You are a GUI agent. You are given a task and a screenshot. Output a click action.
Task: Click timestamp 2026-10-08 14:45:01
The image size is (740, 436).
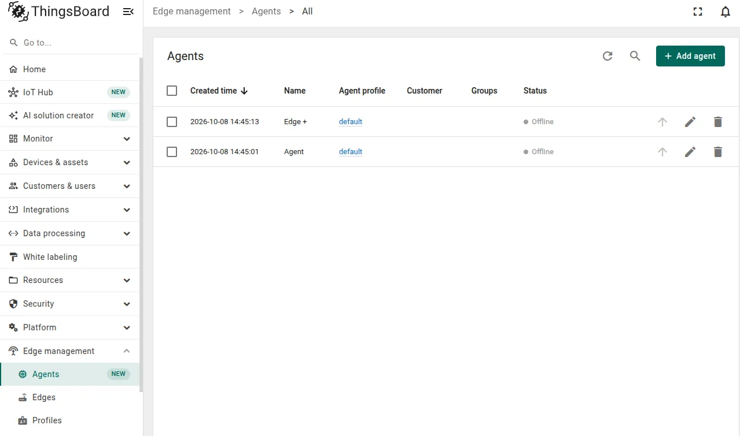tap(224, 152)
